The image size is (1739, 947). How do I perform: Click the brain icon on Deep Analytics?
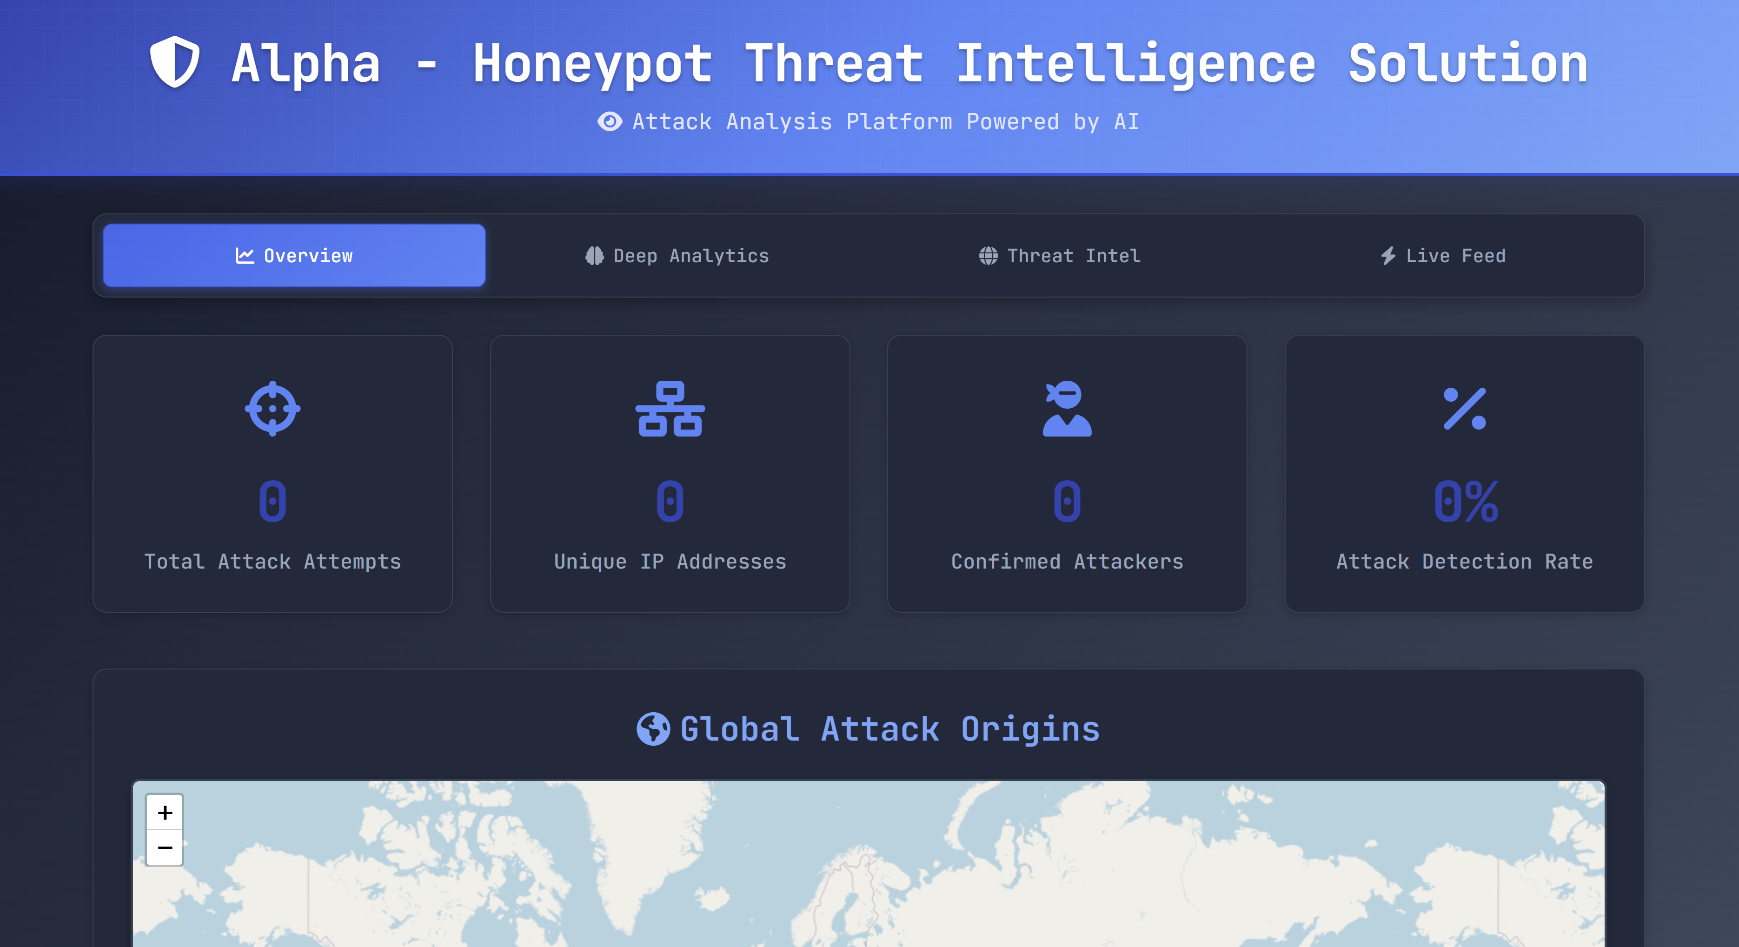[x=594, y=256]
